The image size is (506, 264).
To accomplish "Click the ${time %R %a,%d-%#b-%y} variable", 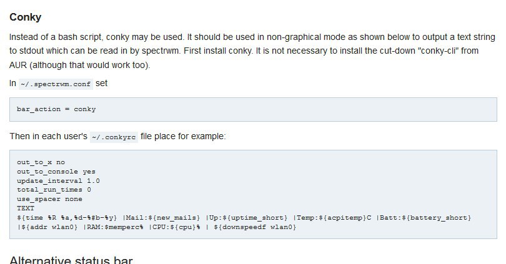I will click(67, 218).
